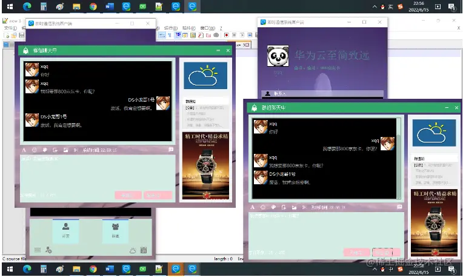Screen dimensions: 463x277
Task: Click the weather widget in left group chat
Action: (205, 76)
